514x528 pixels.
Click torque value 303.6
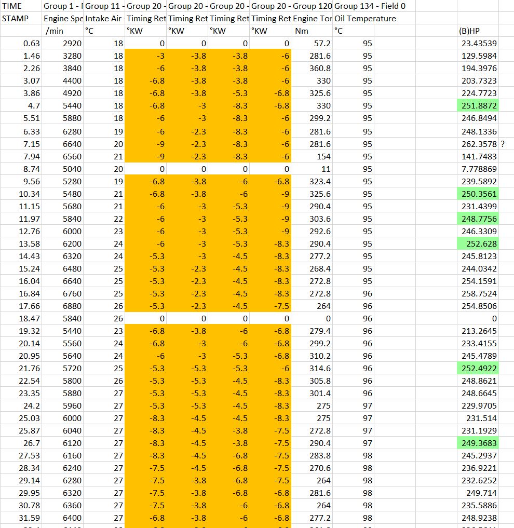point(312,219)
